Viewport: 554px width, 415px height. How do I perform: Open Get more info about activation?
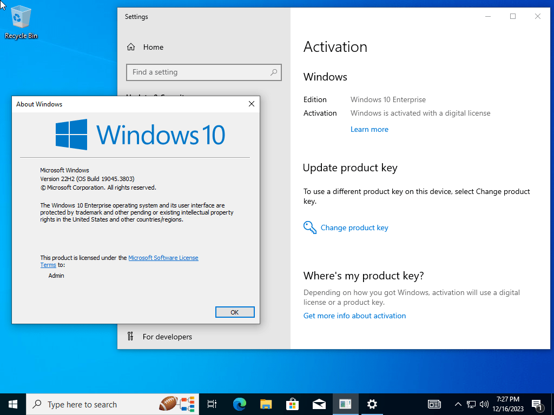[x=354, y=316]
